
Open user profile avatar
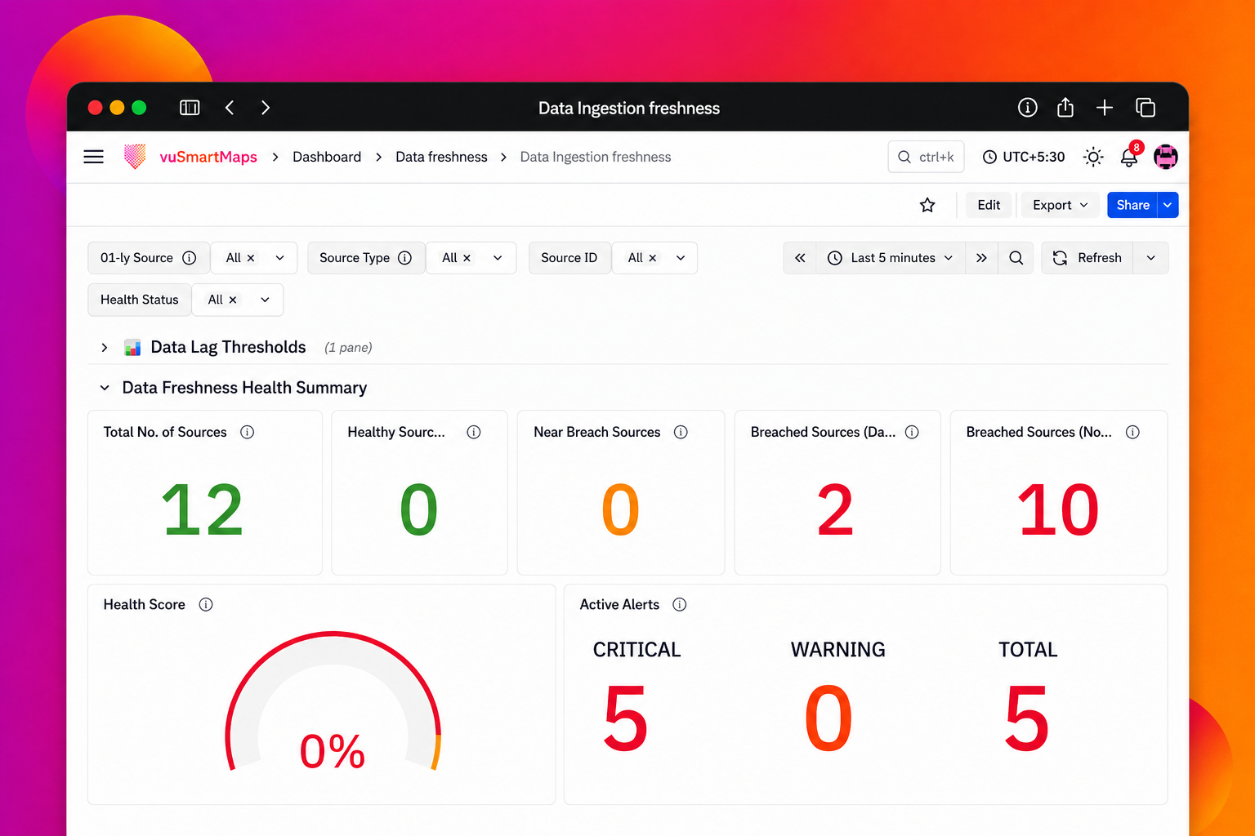[x=1166, y=157]
